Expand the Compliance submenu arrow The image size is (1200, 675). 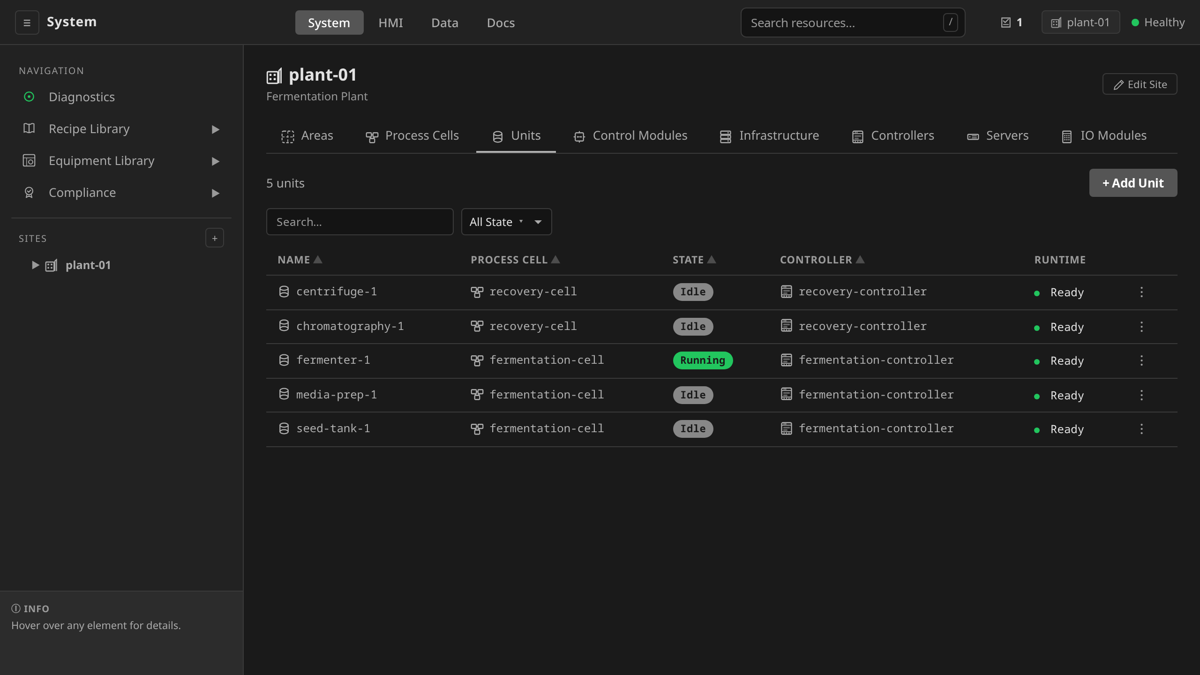[x=215, y=193]
